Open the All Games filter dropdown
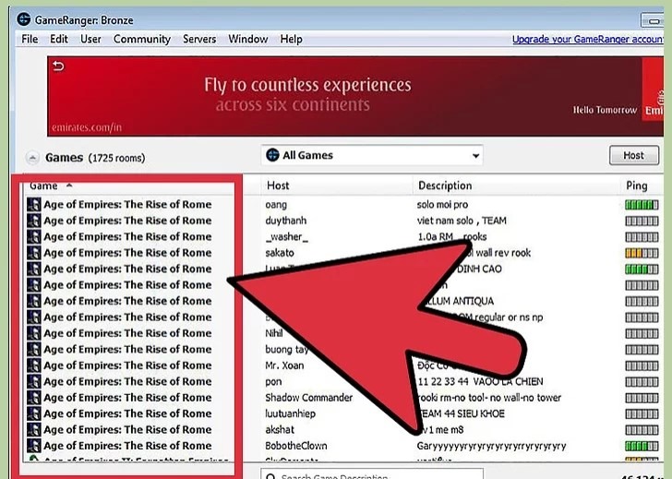672x479 pixels. (x=372, y=155)
